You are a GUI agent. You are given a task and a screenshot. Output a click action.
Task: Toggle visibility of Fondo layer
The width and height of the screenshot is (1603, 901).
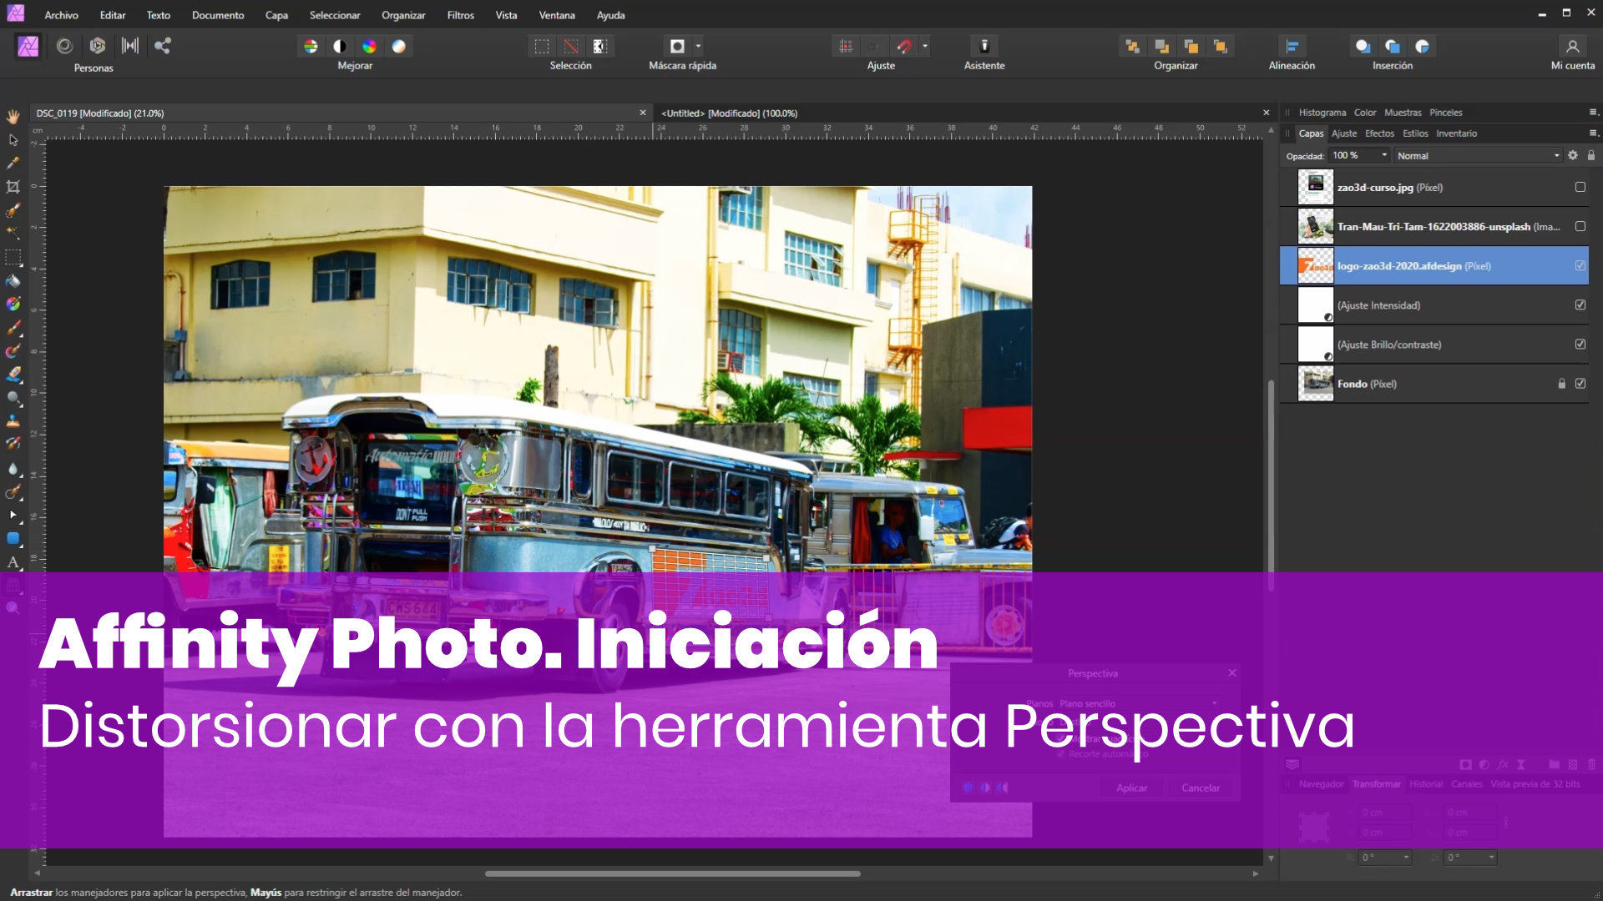(1580, 384)
